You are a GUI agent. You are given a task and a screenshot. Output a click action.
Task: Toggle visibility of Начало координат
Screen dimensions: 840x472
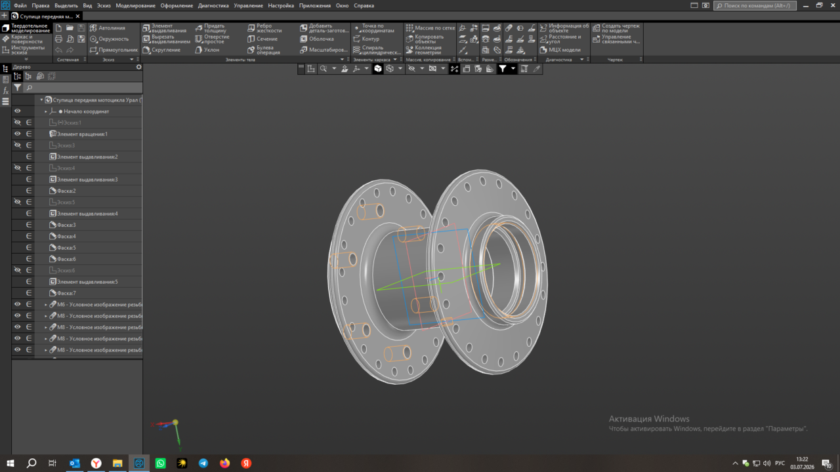(18, 111)
